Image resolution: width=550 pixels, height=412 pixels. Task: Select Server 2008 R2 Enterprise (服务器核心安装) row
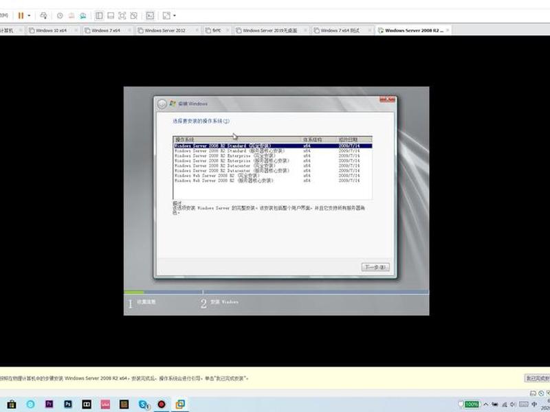[x=272, y=161]
